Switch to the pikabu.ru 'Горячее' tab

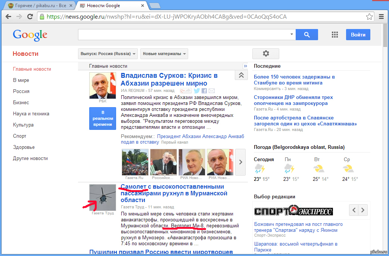tap(37, 6)
